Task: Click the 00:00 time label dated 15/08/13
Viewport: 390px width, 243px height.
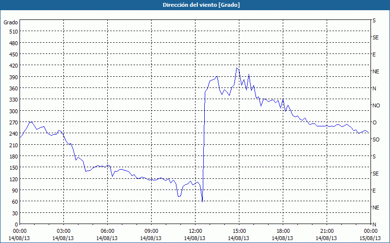Action: [370, 231]
